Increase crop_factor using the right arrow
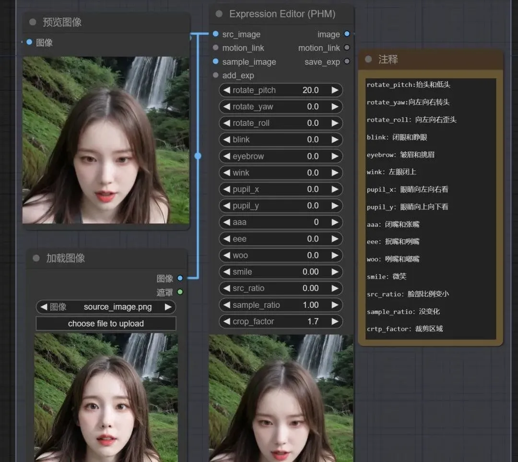This screenshot has width=518, height=462. point(334,321)
